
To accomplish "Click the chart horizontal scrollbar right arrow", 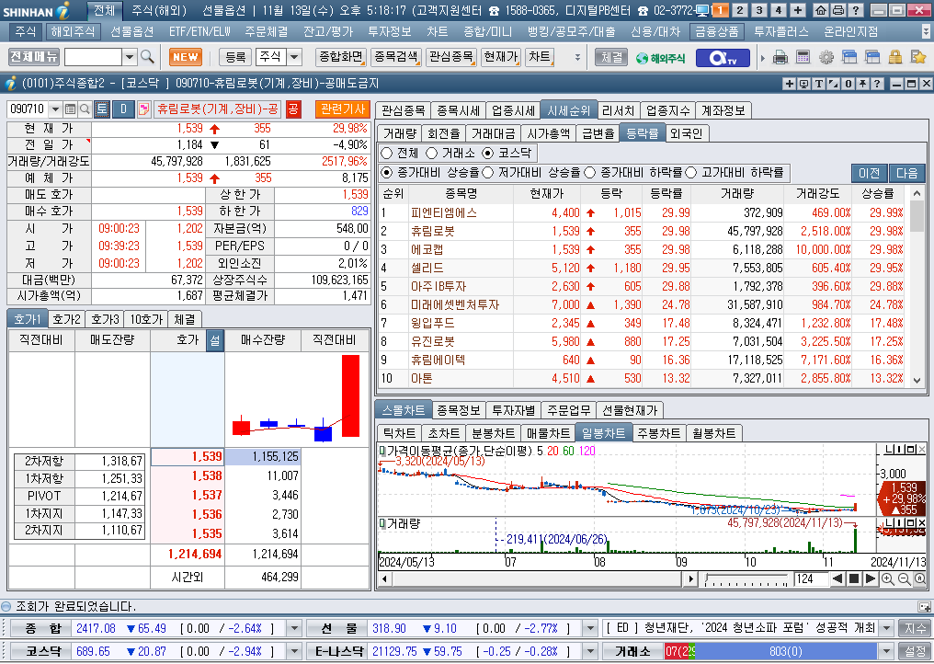I will tap(690, 578).
